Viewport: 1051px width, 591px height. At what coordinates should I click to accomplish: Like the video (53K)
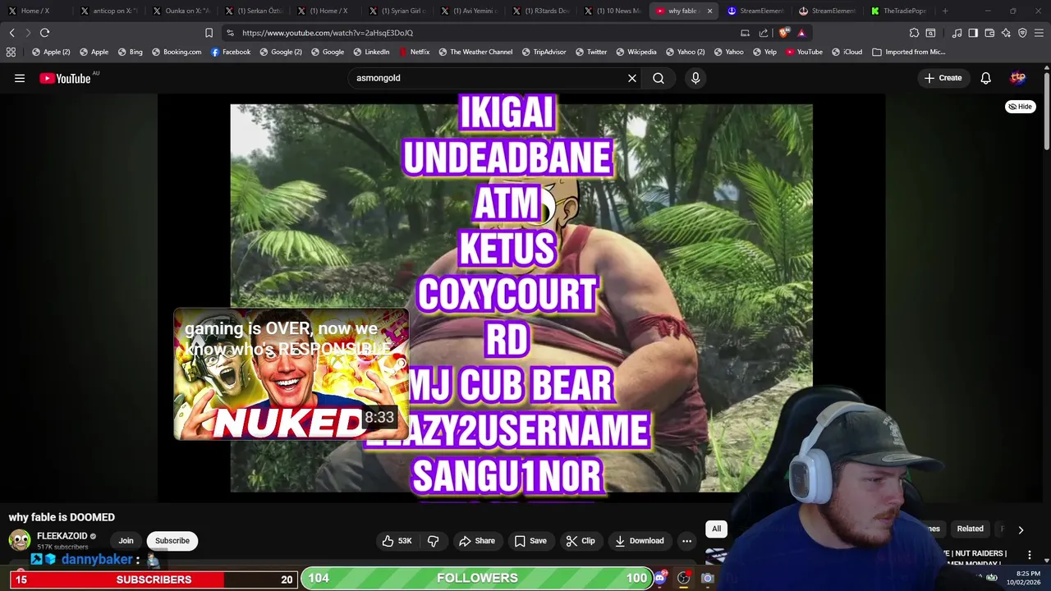pyautogui.click(x=397, y=541)
